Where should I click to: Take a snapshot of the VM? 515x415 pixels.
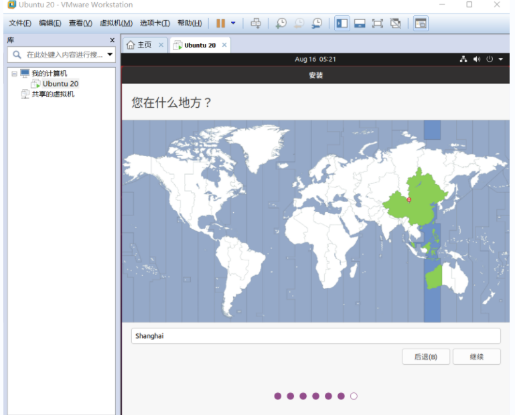281,23
